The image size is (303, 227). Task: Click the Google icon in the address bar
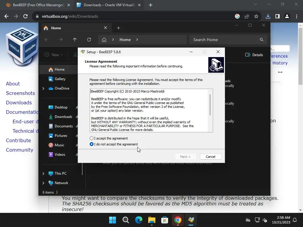237,17
